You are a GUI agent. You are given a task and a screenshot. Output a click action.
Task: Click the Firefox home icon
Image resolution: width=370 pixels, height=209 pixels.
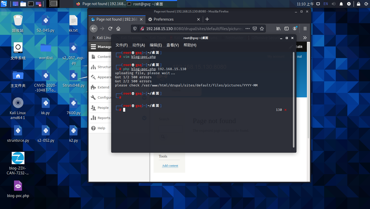pyautogui.click(x=118, y=29)
